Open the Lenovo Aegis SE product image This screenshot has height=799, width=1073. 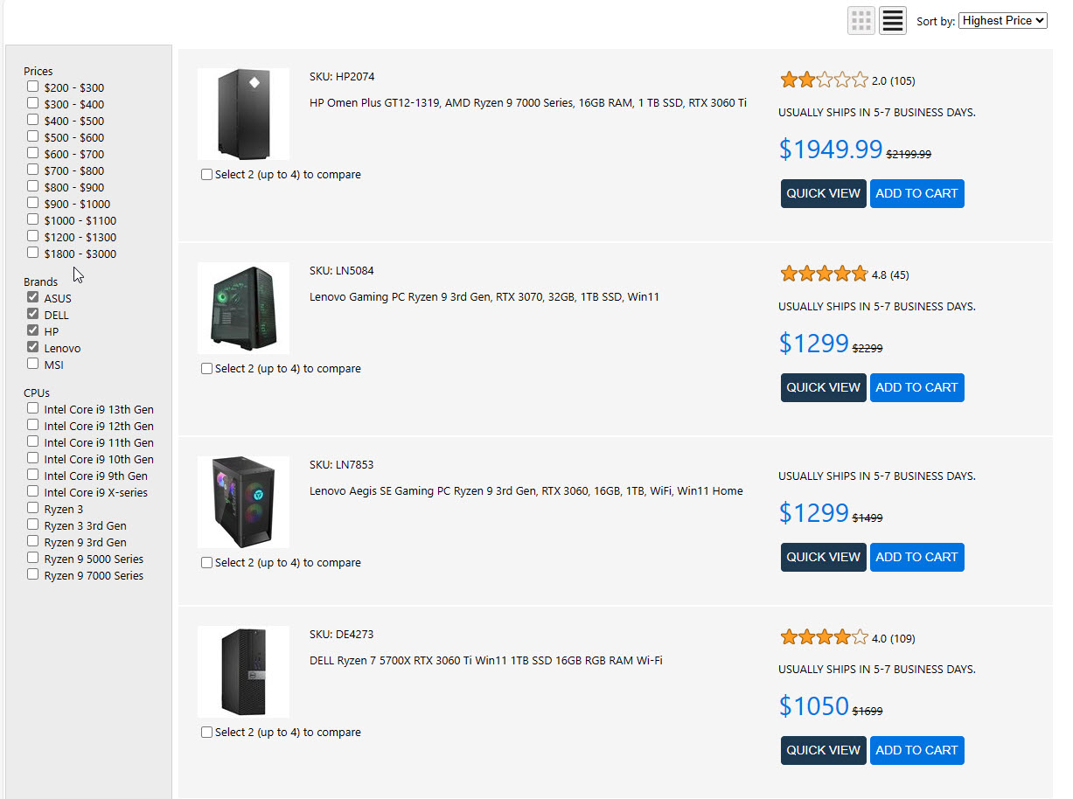pyautogui.click(x=243, y=502)
